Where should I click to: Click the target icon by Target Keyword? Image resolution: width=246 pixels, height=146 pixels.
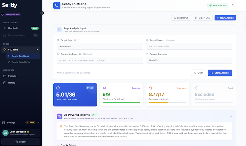(x=147, y=40)
